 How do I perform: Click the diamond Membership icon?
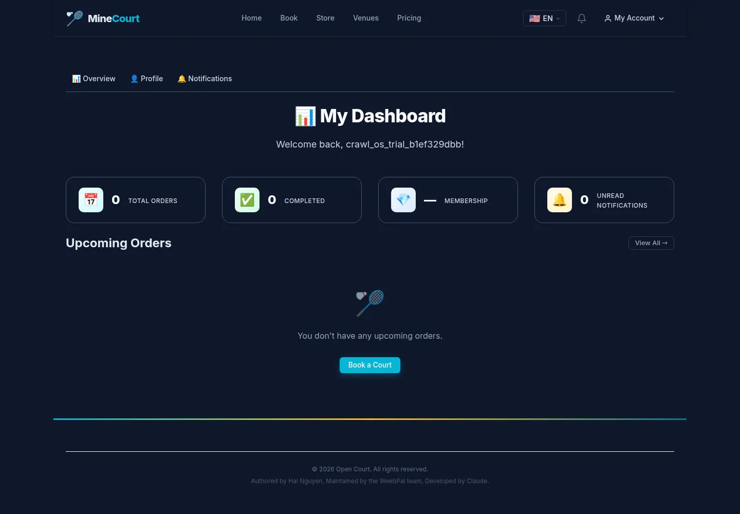point(403,200)
